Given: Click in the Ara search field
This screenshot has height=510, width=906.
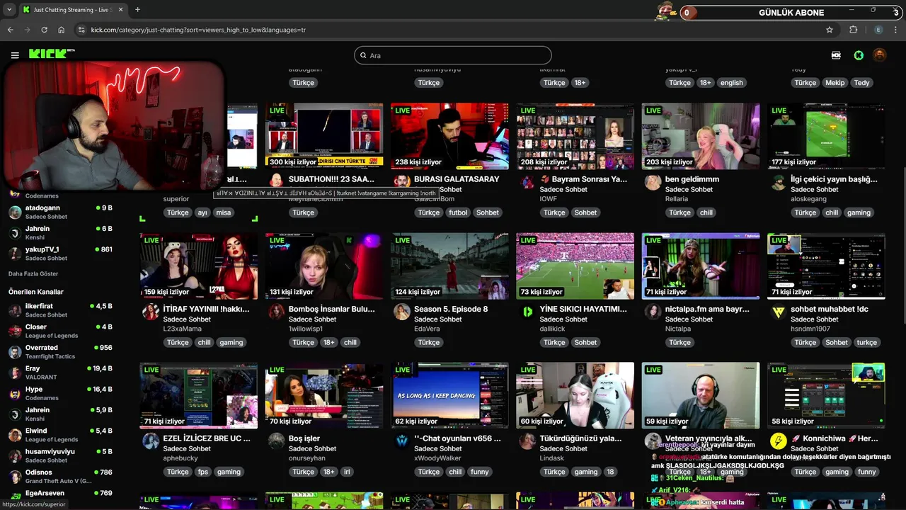Looking at the screenshot, I should 453,55.
